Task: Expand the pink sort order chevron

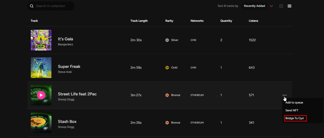Action: point(272,6)
